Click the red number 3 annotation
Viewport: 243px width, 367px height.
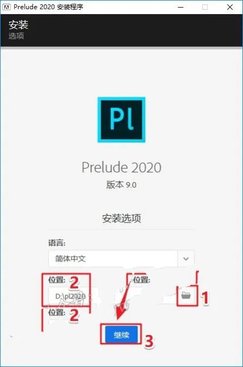point(149,341)
